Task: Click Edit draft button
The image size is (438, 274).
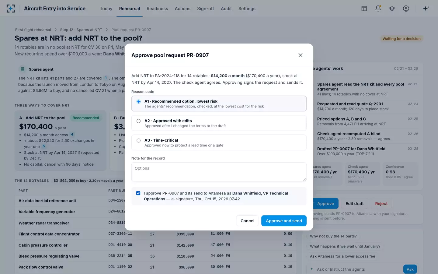Action: [x=355, y=204]
